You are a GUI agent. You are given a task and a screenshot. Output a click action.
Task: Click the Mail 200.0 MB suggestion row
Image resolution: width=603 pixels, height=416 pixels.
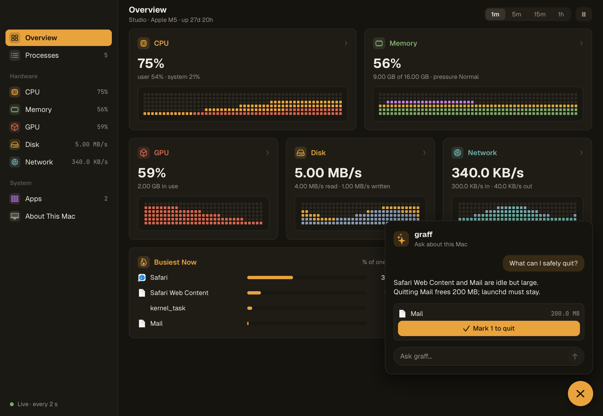489,314
